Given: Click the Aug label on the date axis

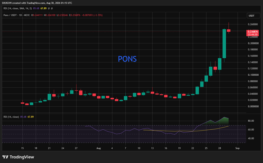Looking at the screenshot, I should [x=99, y=148].
